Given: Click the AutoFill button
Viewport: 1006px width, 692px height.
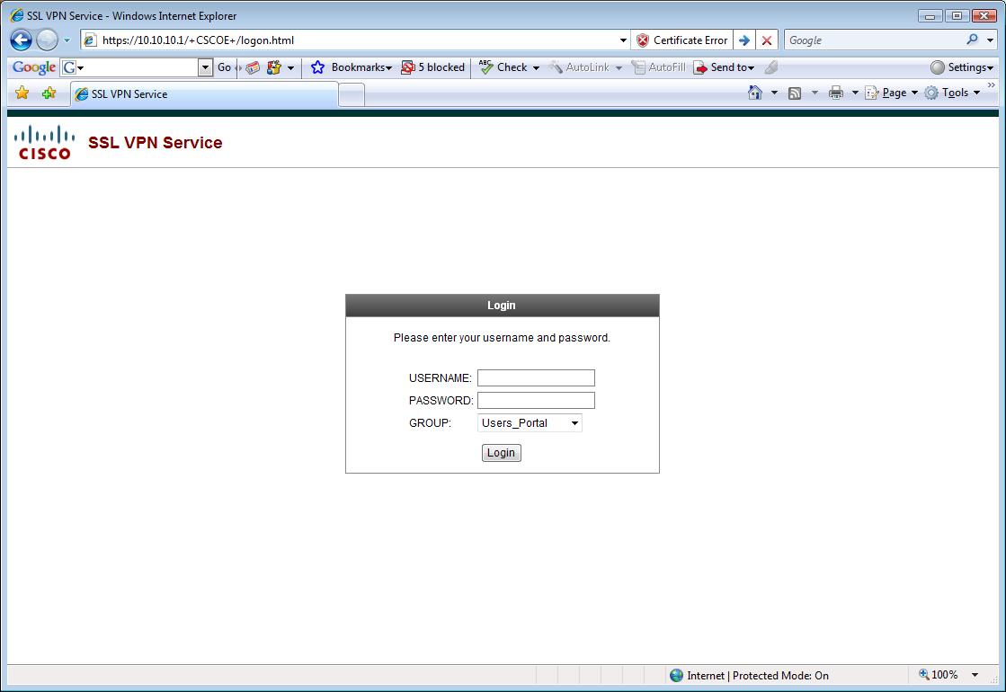Looking at the screenshot, I should click(658, 67).
